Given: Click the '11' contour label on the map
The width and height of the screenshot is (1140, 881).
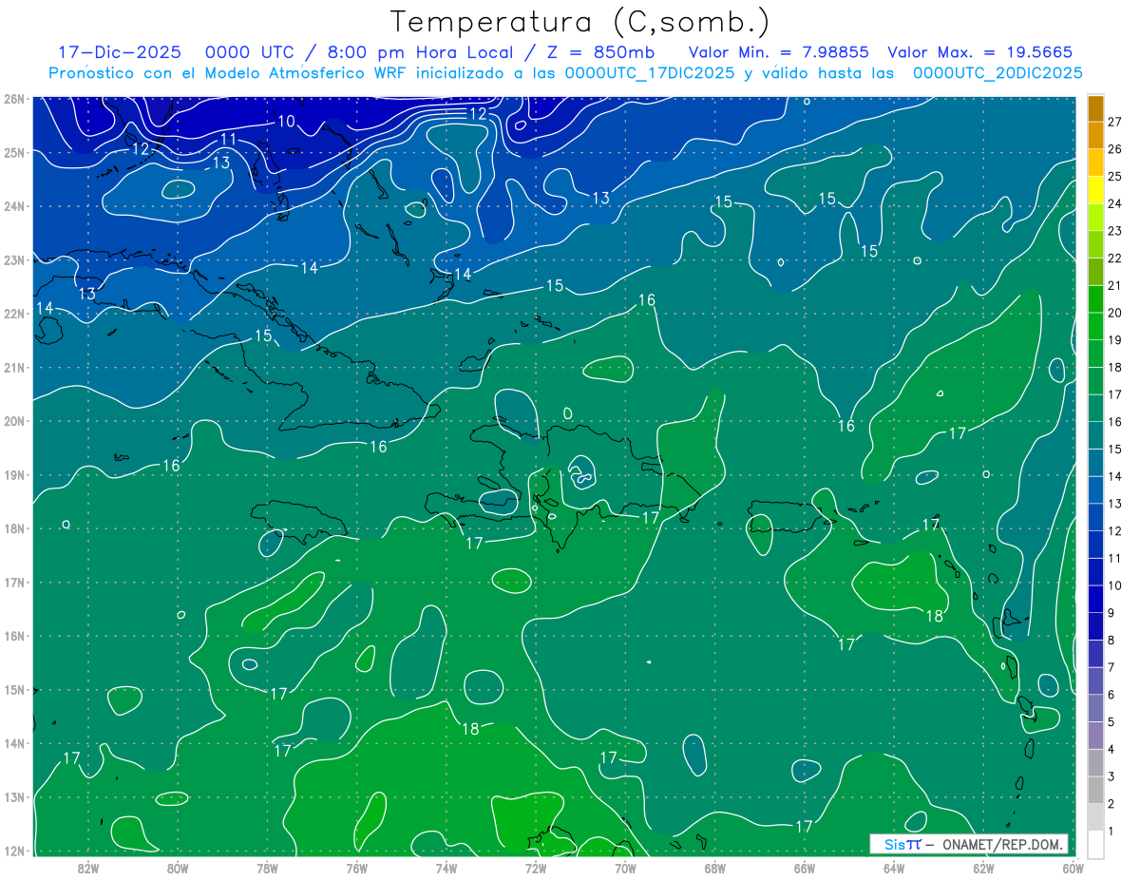Looking at the screenshot, I should (x=228, y=140).
